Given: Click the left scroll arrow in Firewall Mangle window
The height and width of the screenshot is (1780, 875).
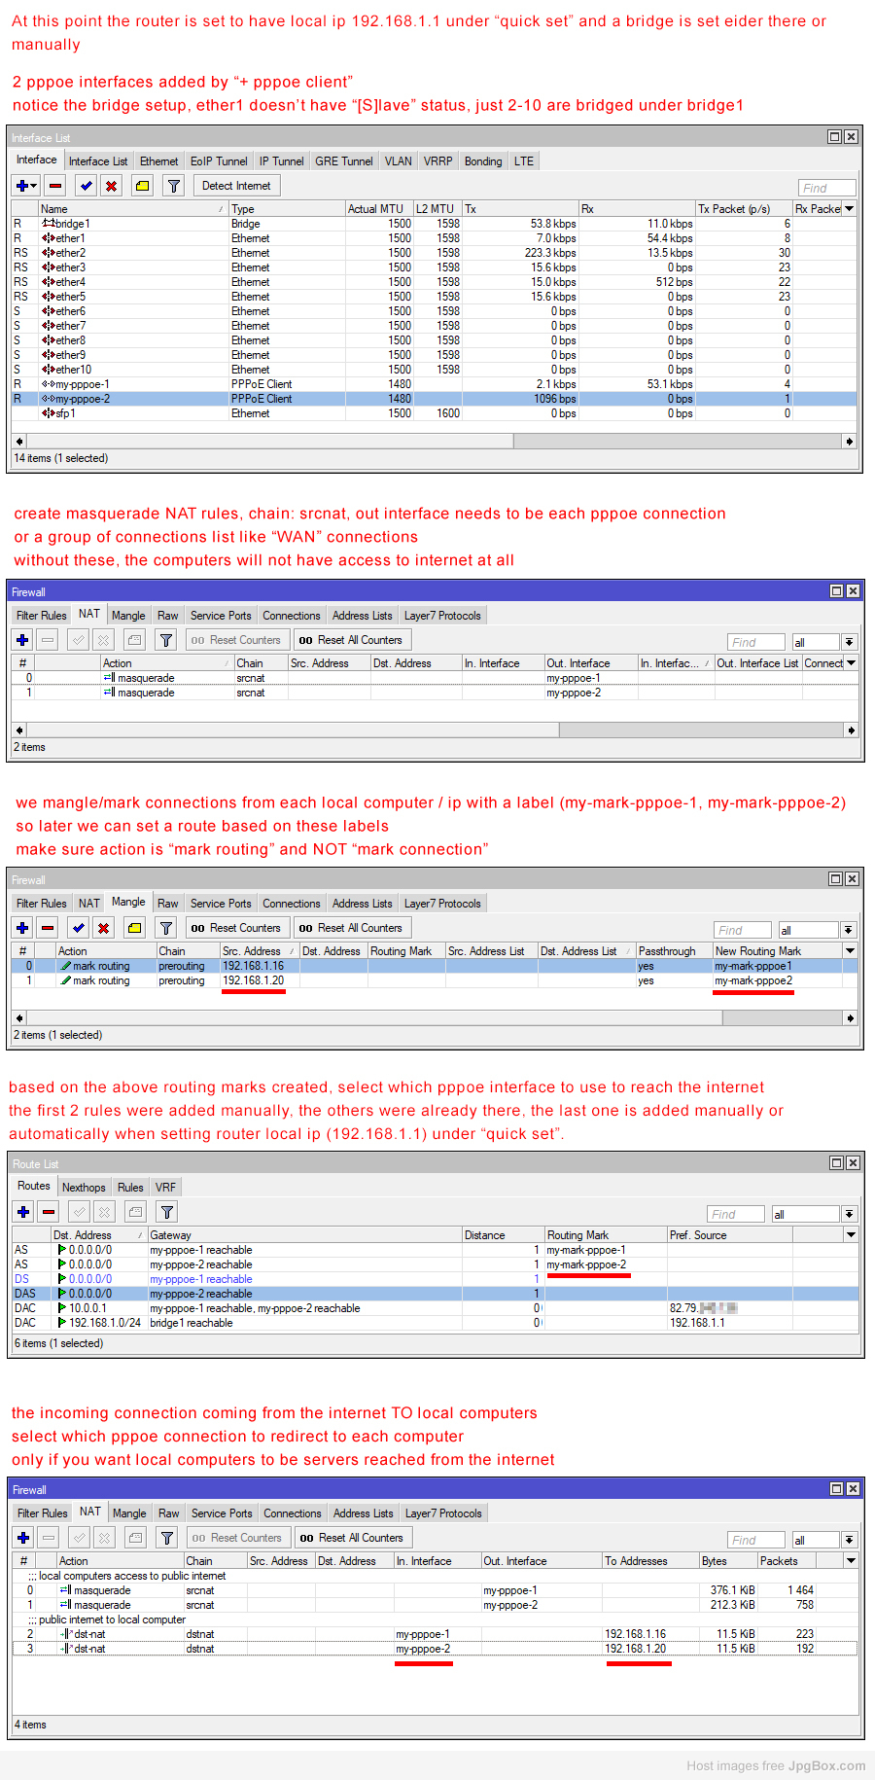Looking at the screenshot, I should tap(18, 1017).
